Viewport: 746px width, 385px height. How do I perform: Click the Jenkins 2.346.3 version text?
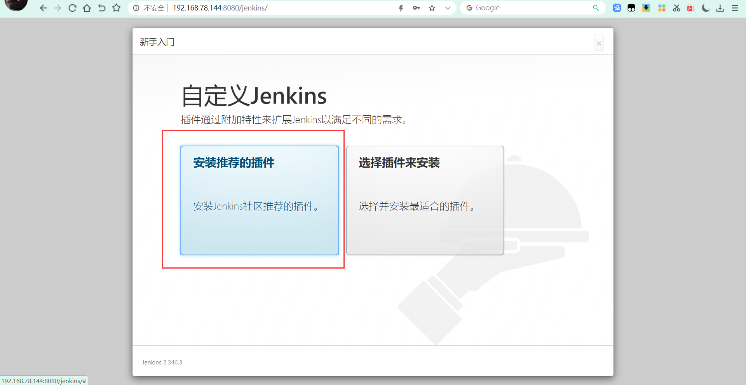coord(162,362)
